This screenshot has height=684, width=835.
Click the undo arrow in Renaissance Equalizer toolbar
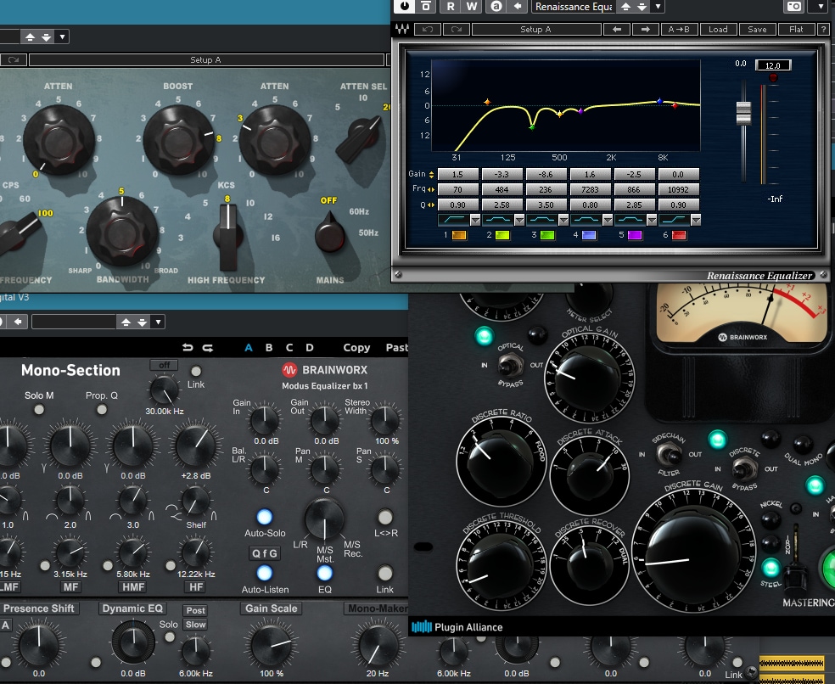[x=428, y=30]
